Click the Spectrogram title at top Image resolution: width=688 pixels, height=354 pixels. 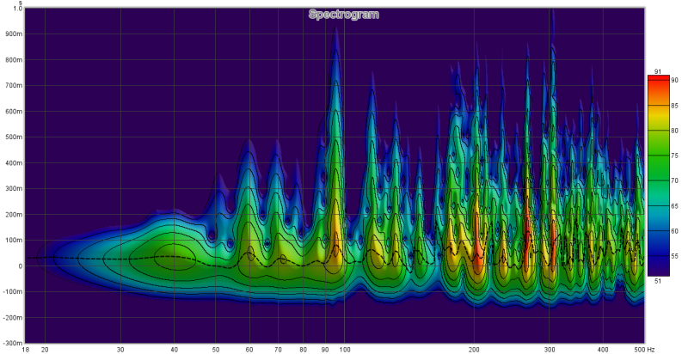(x=344, y=15)
